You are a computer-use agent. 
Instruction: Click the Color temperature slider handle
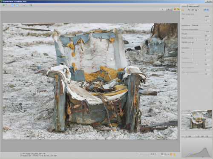coord(189,16)
